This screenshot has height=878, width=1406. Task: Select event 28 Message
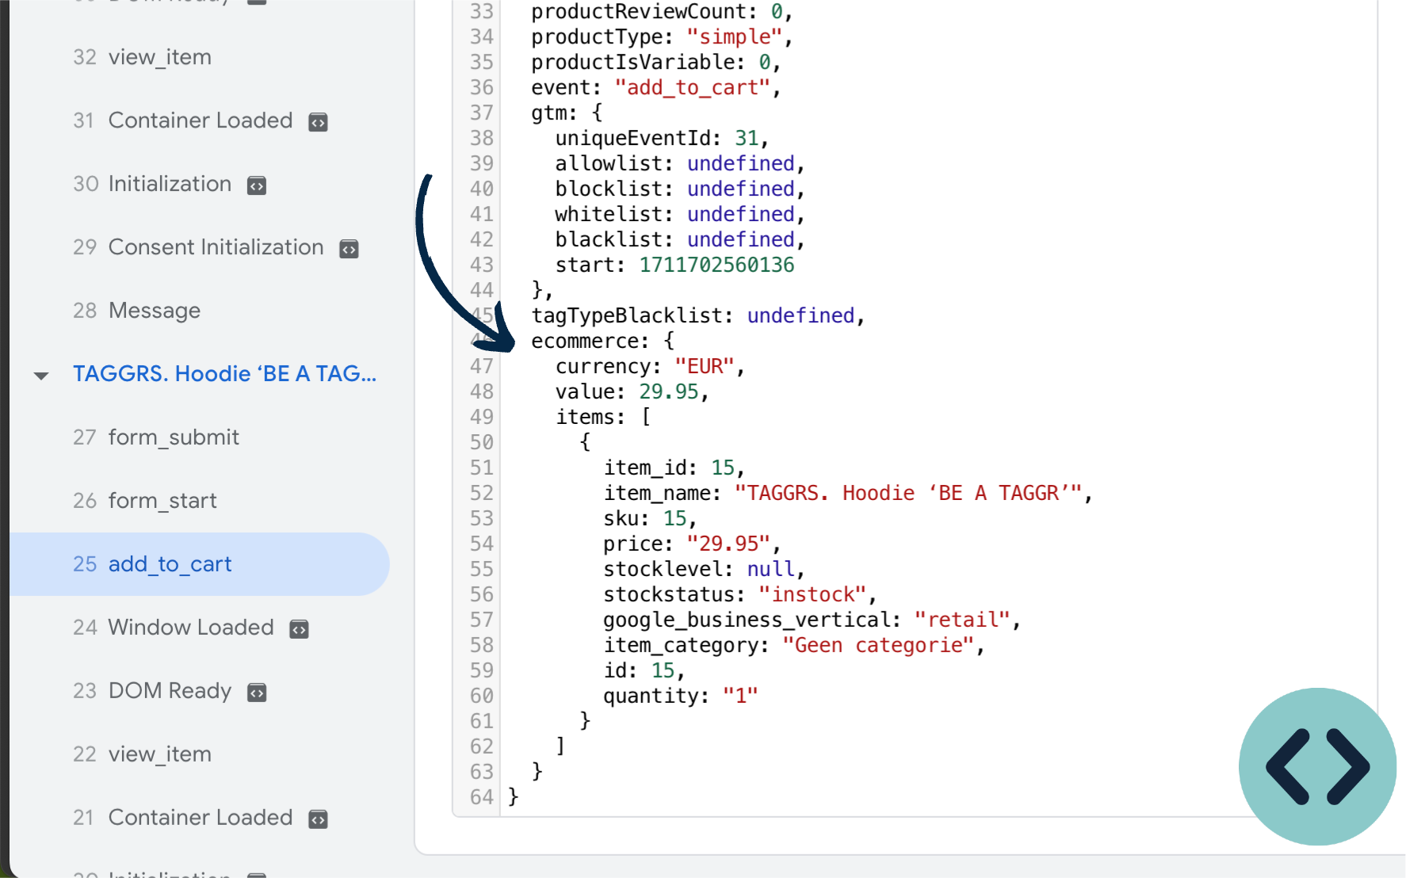coord(136,311)
